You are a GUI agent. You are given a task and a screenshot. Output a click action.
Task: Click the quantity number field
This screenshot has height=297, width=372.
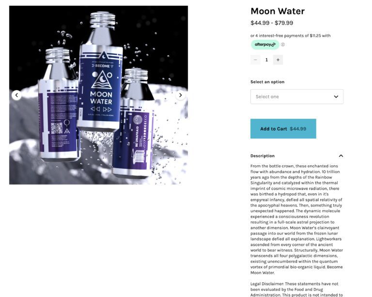tap(267, 60)
